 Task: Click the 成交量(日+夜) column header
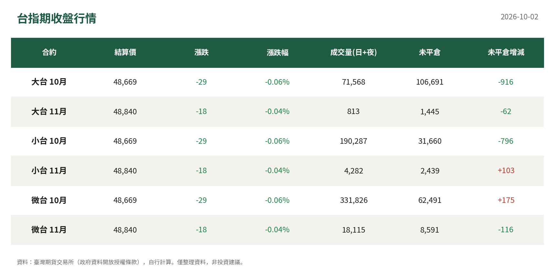pyautogui.click(x=354, y=52)
